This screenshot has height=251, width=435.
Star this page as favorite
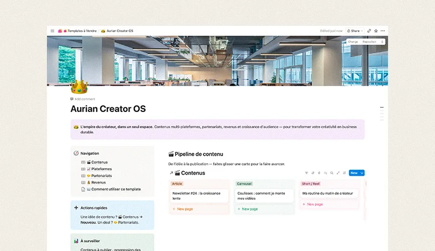376,31
